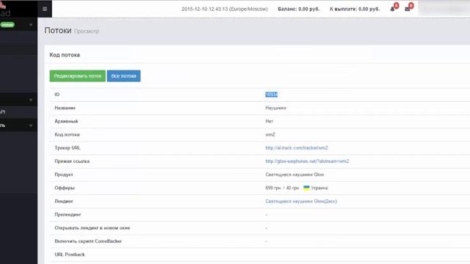
Task: Select the highlighted ID value
Action: pyautogui.click(x=272, y=95)
